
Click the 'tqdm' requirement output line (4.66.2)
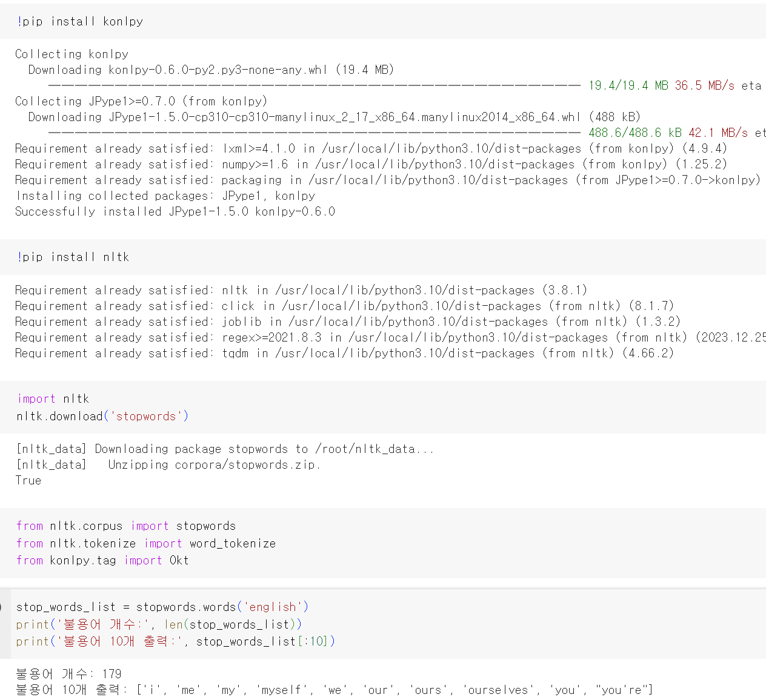[344, 353]
